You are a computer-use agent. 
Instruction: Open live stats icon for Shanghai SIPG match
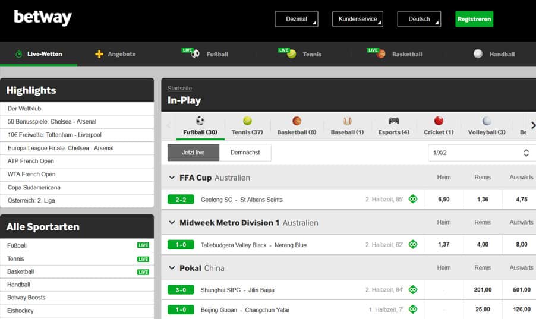pyautogui.click(x=413, y=290)
